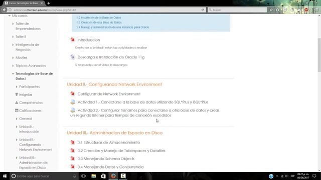
Task: Open link 1.2 Instalación de la Base de Datos
Action: tap(99, 17)
